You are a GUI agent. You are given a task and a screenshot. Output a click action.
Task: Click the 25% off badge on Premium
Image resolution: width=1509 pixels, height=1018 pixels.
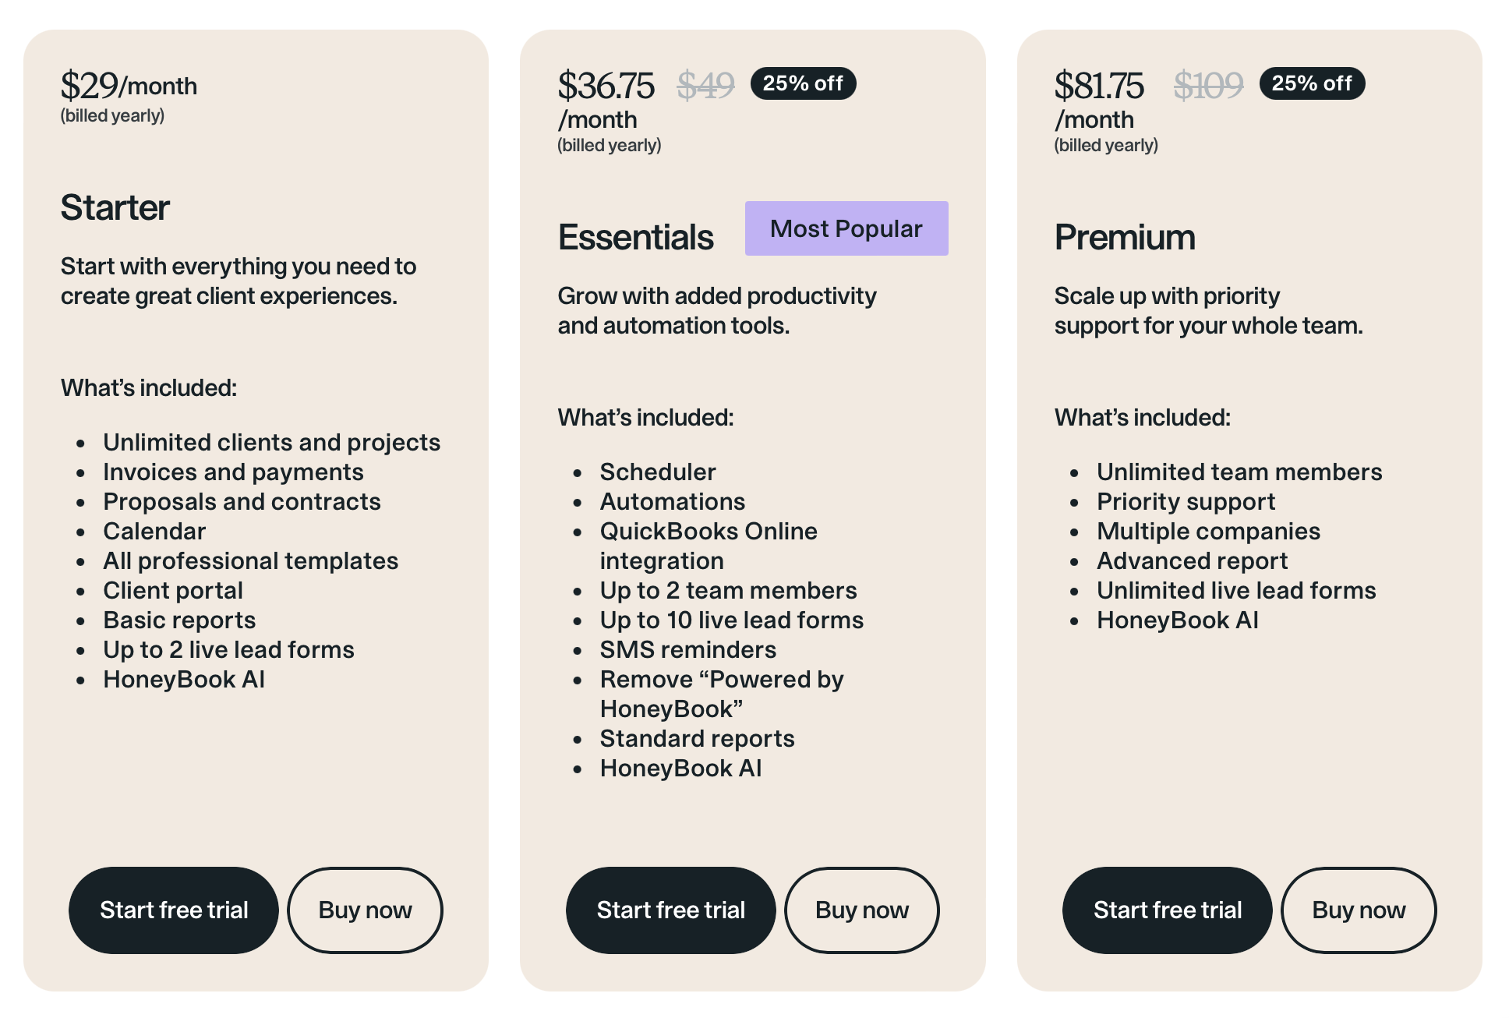[1312, 83]
